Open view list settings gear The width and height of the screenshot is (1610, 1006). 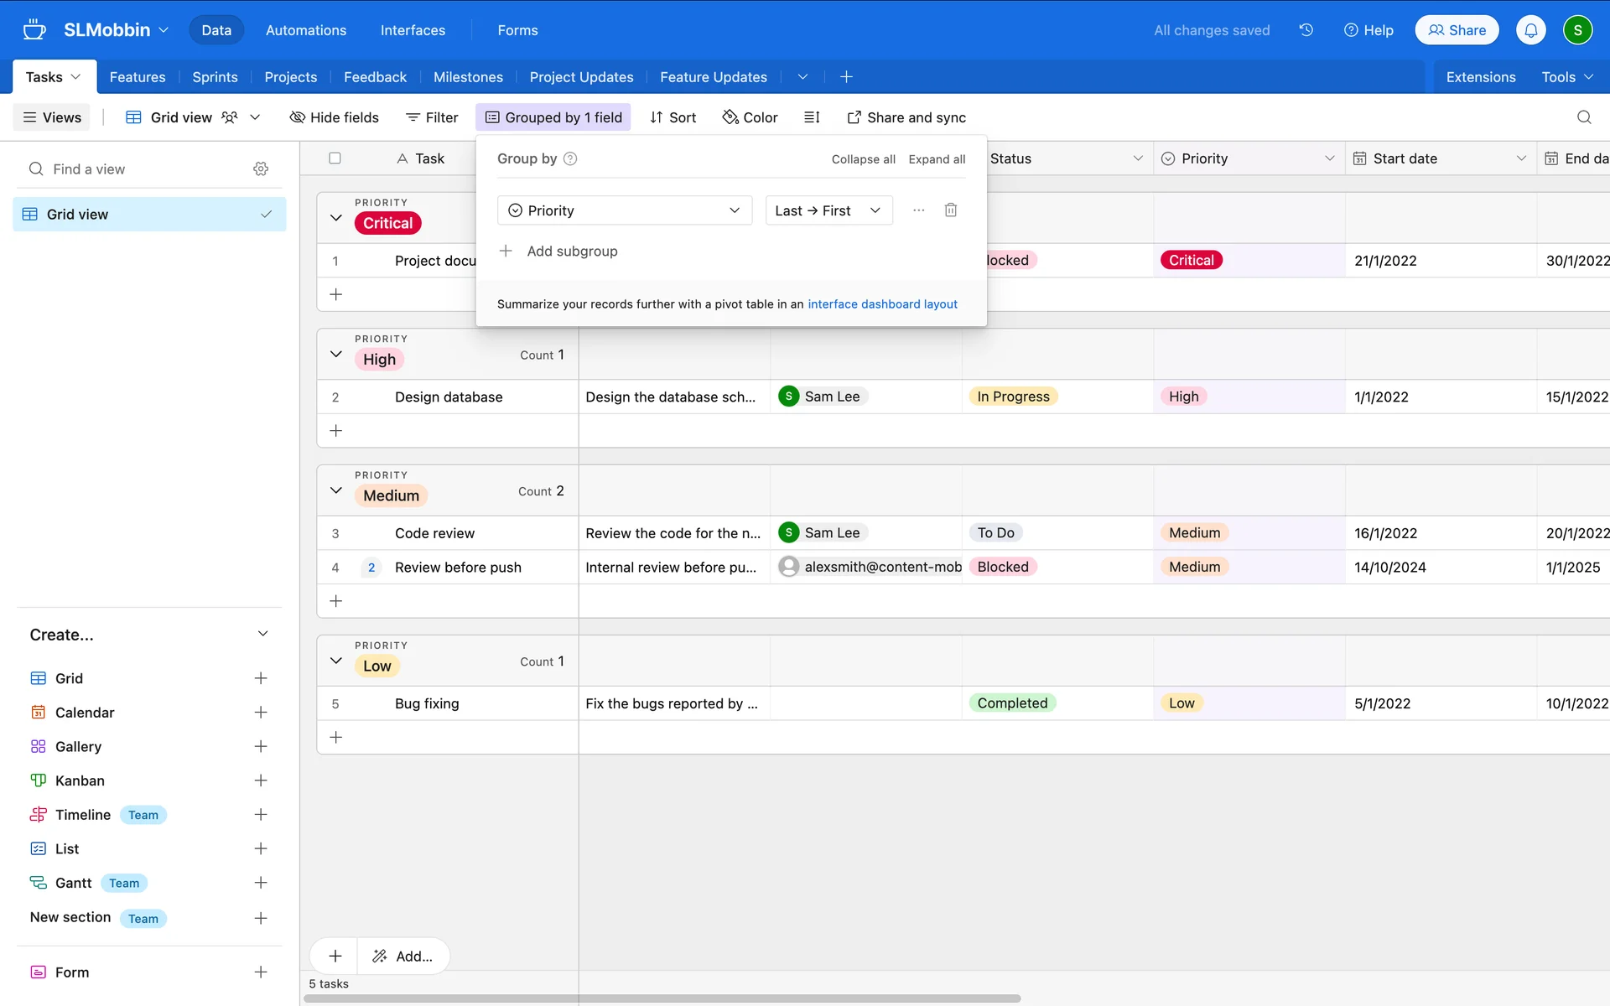(261, 169)
